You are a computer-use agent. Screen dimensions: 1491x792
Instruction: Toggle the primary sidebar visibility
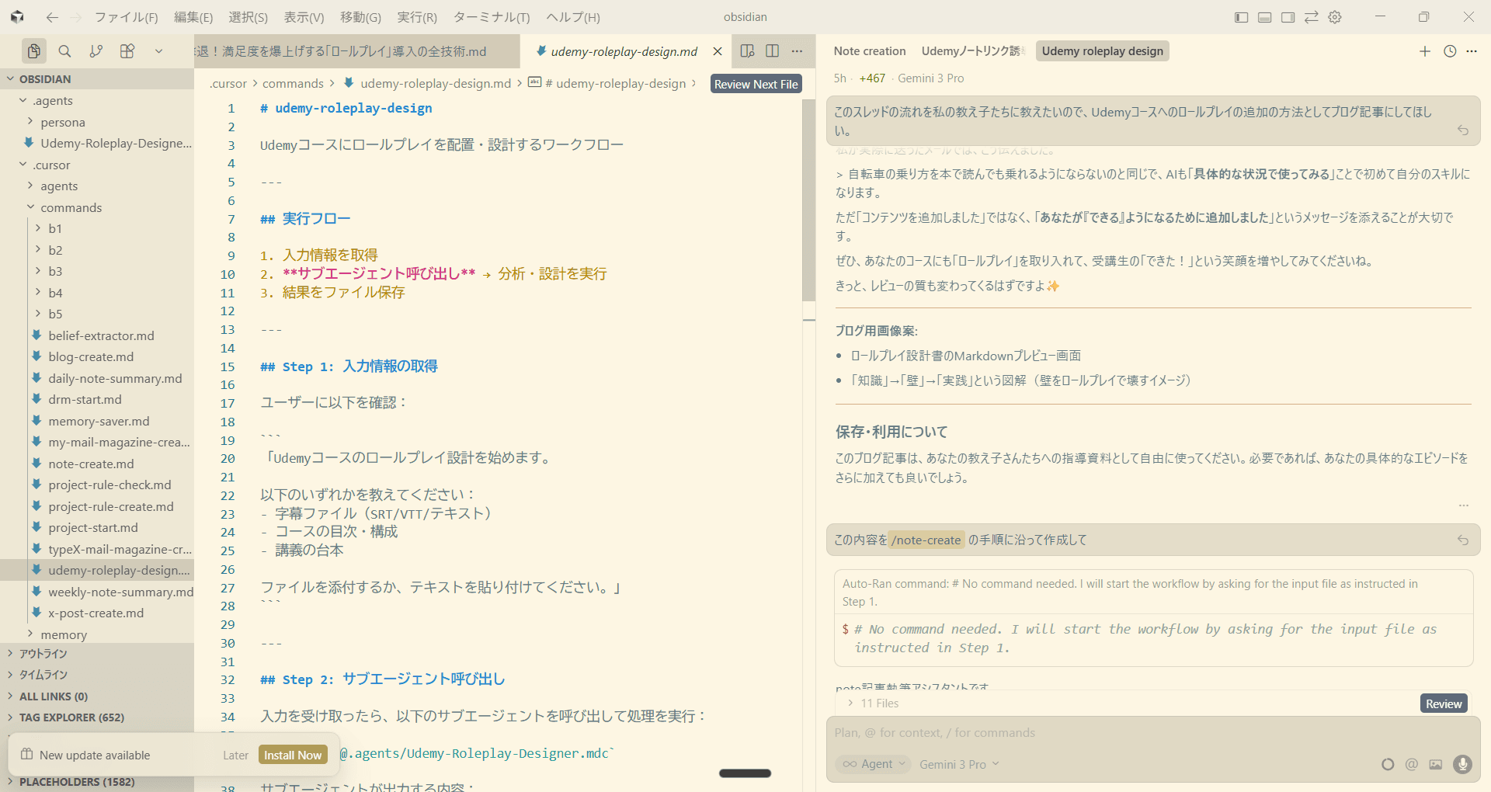coord(1240,16)
